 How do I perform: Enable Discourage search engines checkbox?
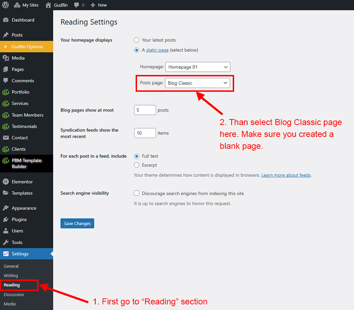click(x=137, y=193)
